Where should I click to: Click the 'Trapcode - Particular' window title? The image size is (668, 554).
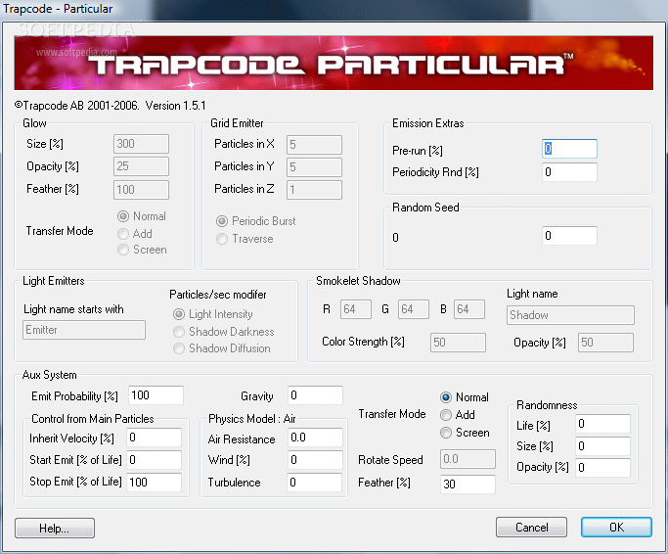coord(58,9)
